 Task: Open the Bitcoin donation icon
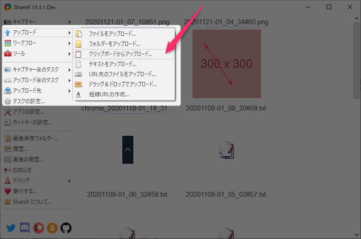[x=52, y=228]
